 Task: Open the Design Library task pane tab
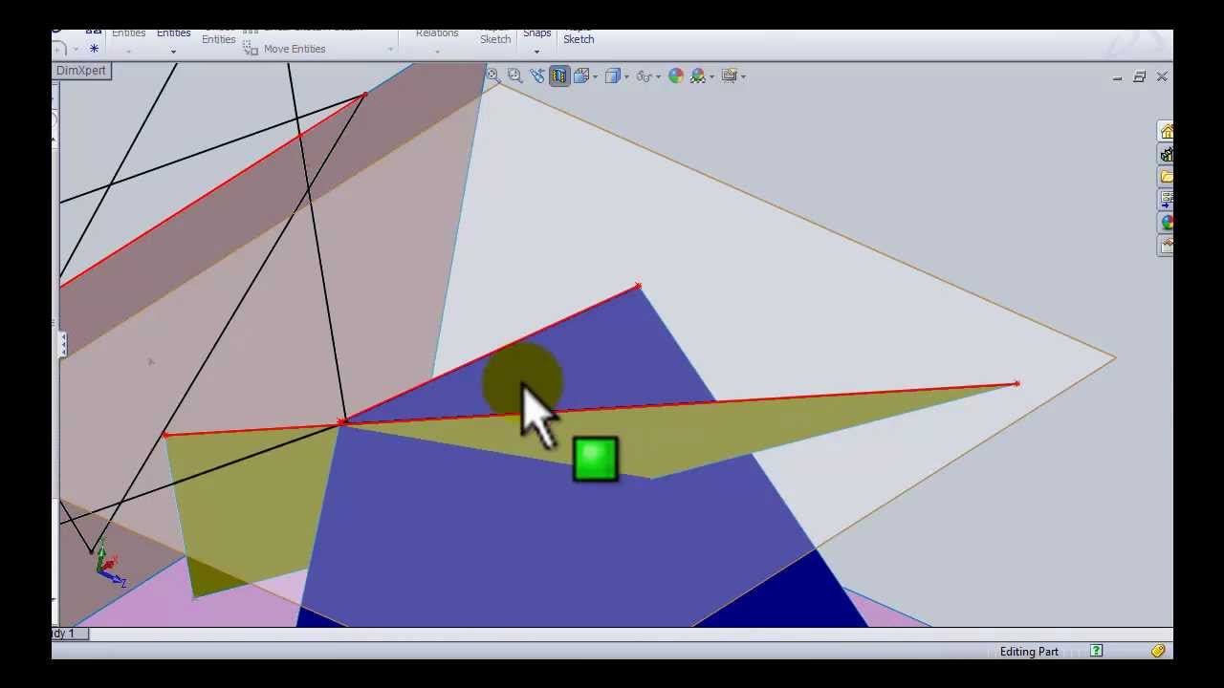[1166, 154]
